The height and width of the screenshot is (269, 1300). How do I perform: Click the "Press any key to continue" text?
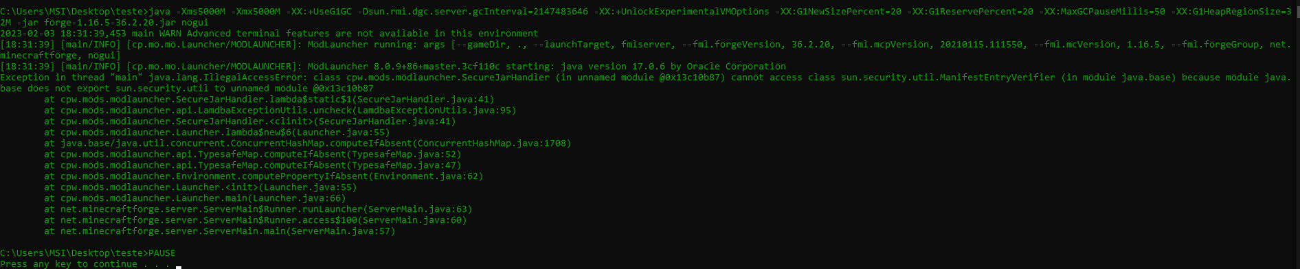[x=69, y=264]
